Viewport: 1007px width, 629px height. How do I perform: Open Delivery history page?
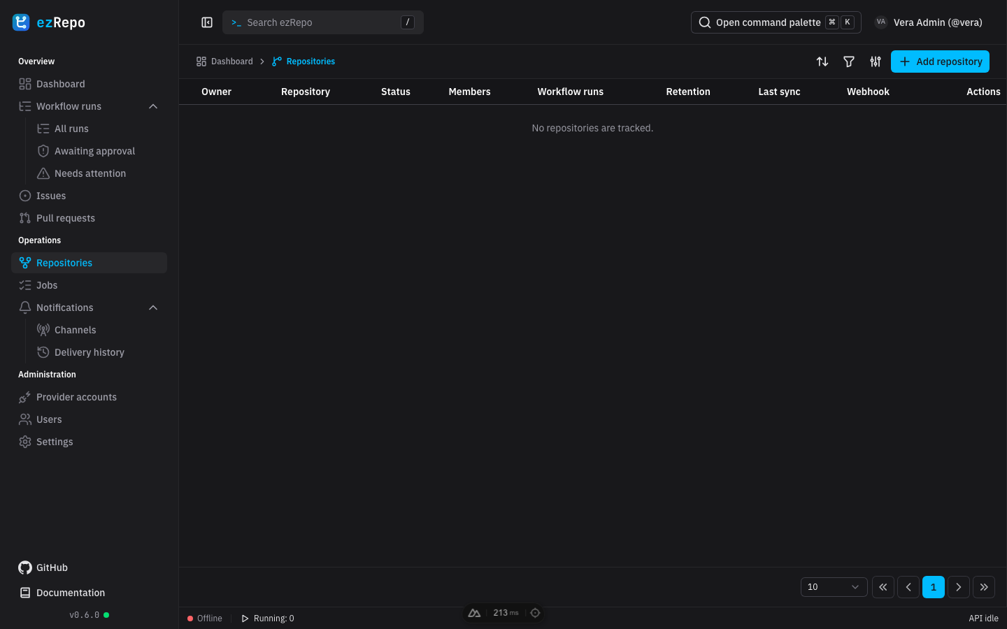98,352
